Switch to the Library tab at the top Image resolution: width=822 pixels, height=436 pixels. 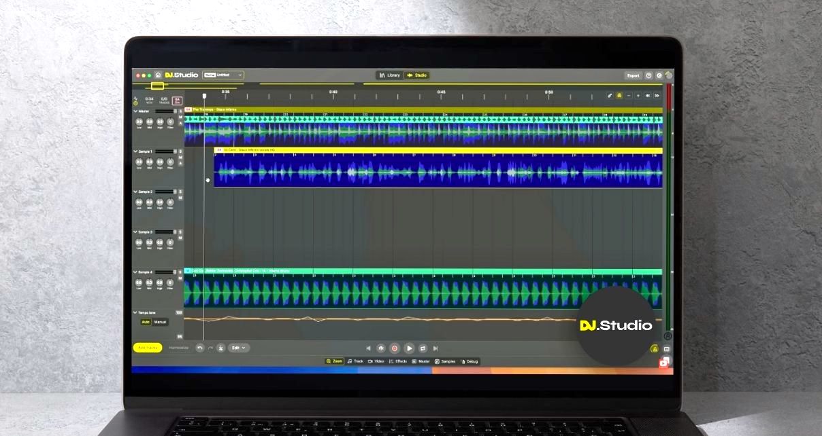[389, 76]
